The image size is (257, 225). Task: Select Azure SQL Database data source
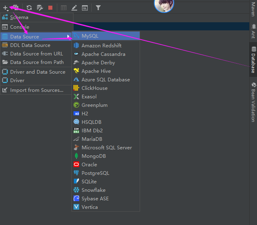106,80
